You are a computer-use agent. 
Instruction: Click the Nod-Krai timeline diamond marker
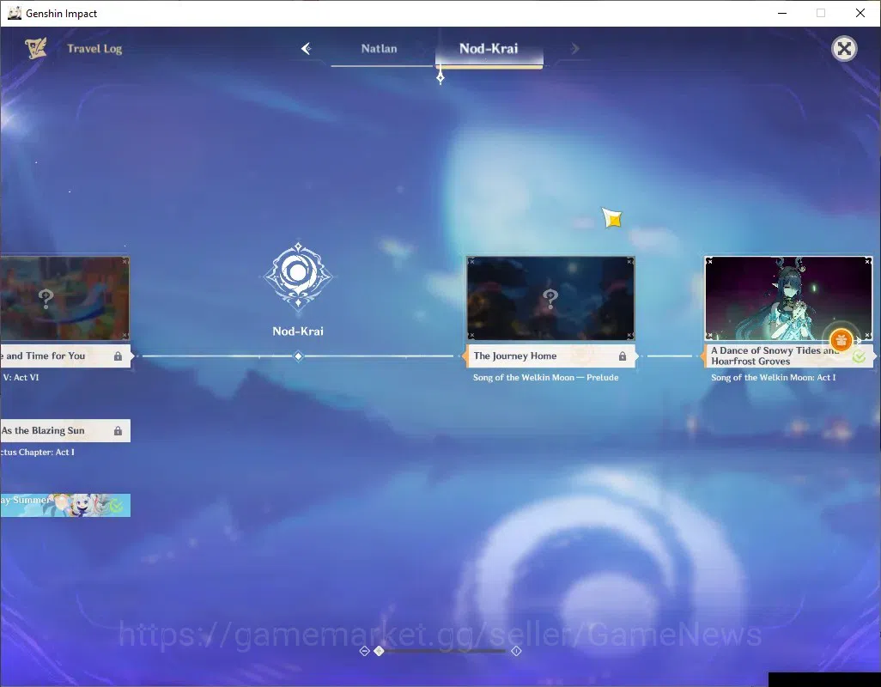point(299,356)
